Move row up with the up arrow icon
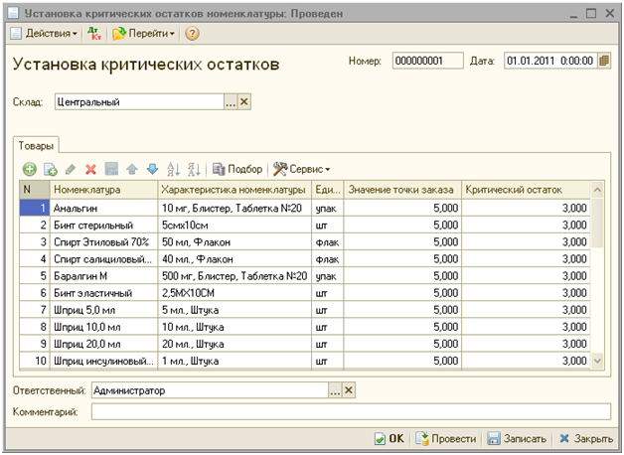Viewport: 624px width, 455px height. [132, 170]
